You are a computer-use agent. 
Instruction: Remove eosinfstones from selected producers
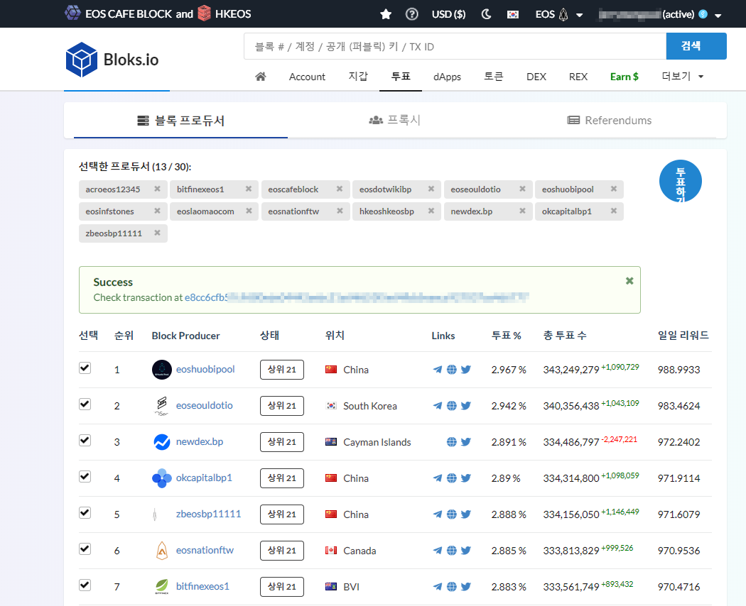pyautogui.click(x=157, y=211)
